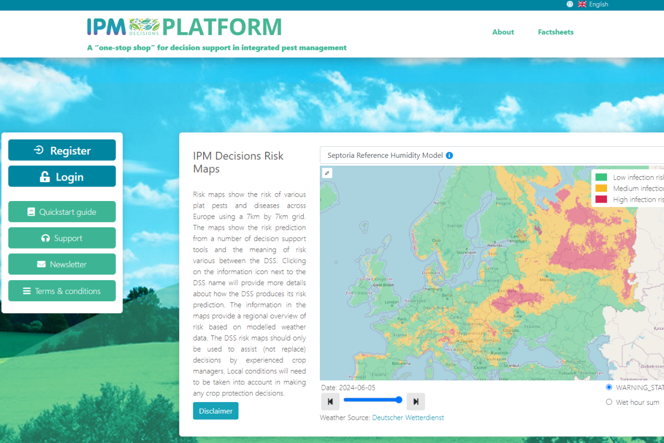Select the WARNING_STATUS radio option
The height and width of the screenshot is (443, 664).
(x=609, y=388)
